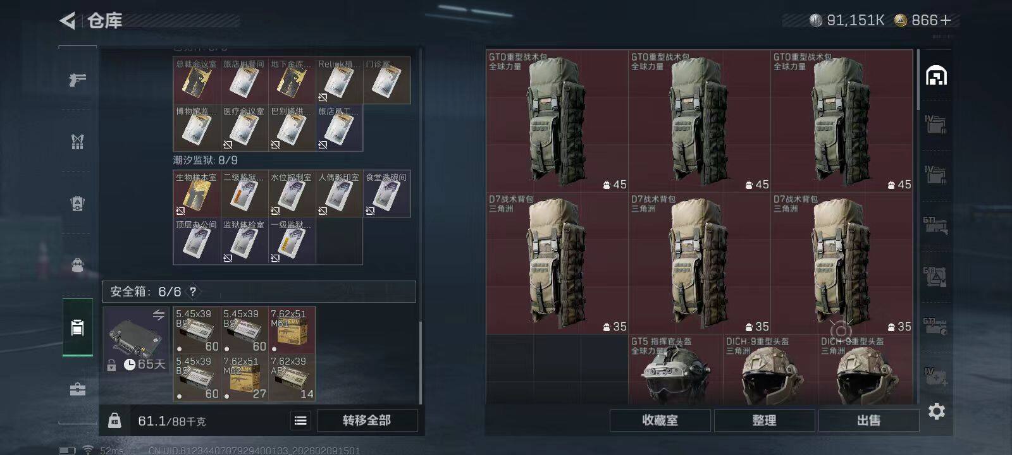Open the briefcase category icon
Image resolution: width=1012 pixels, height=455 pixels.
coord(77,389)
